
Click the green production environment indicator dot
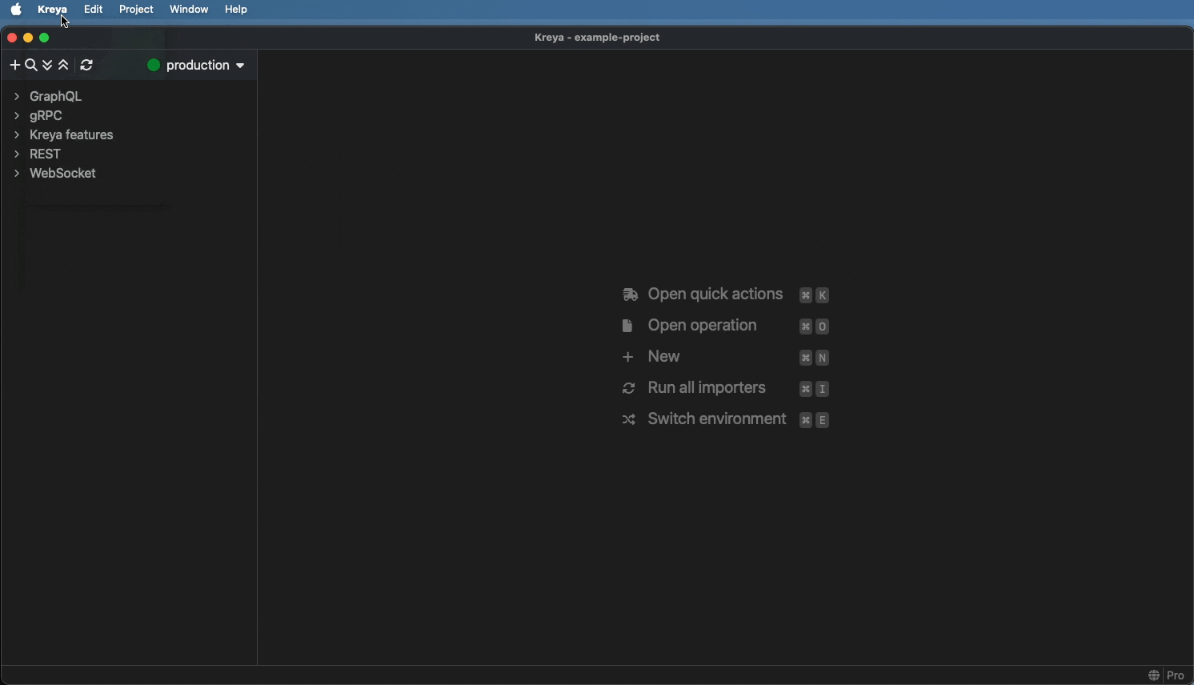tap(154, 66)
